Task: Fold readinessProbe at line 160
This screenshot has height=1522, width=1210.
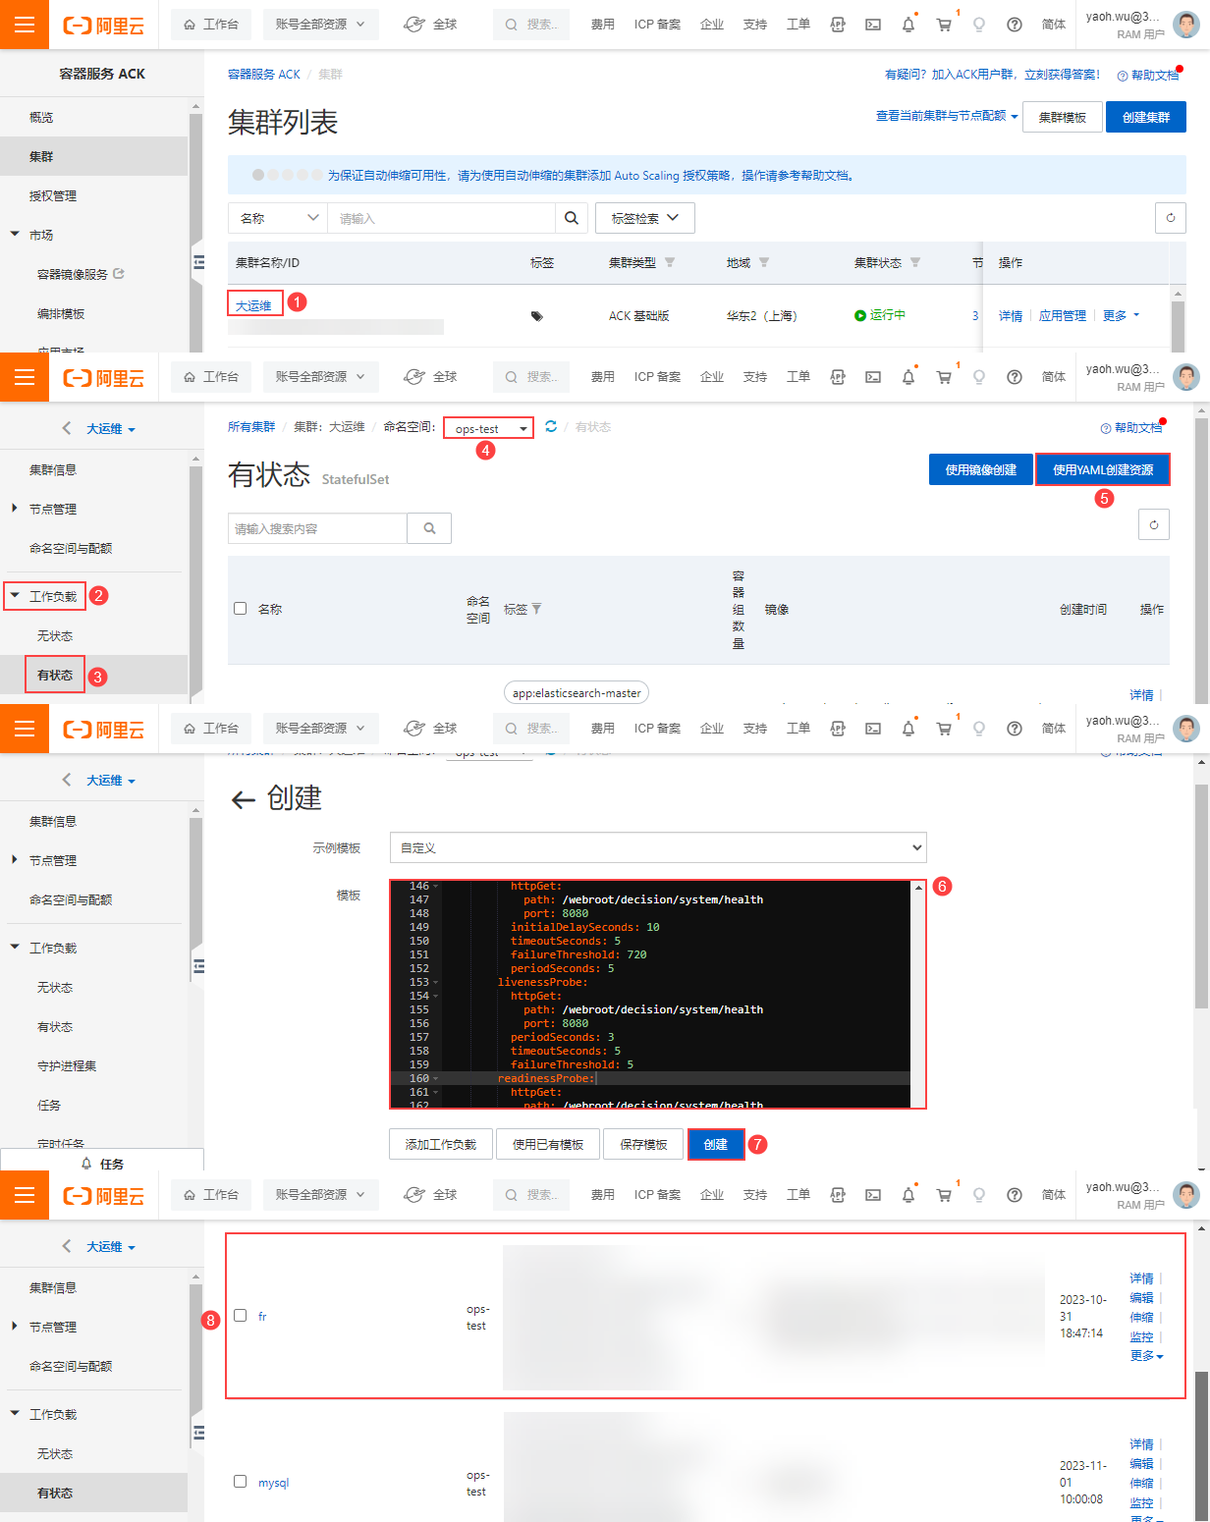Action: click(436, 1078)
